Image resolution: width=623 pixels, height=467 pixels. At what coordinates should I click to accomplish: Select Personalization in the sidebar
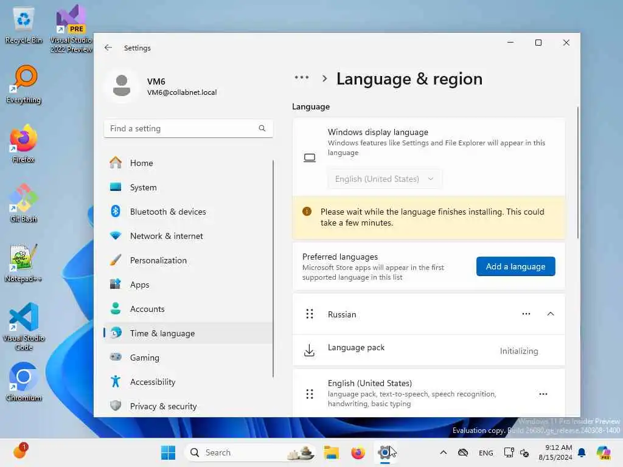188,260
